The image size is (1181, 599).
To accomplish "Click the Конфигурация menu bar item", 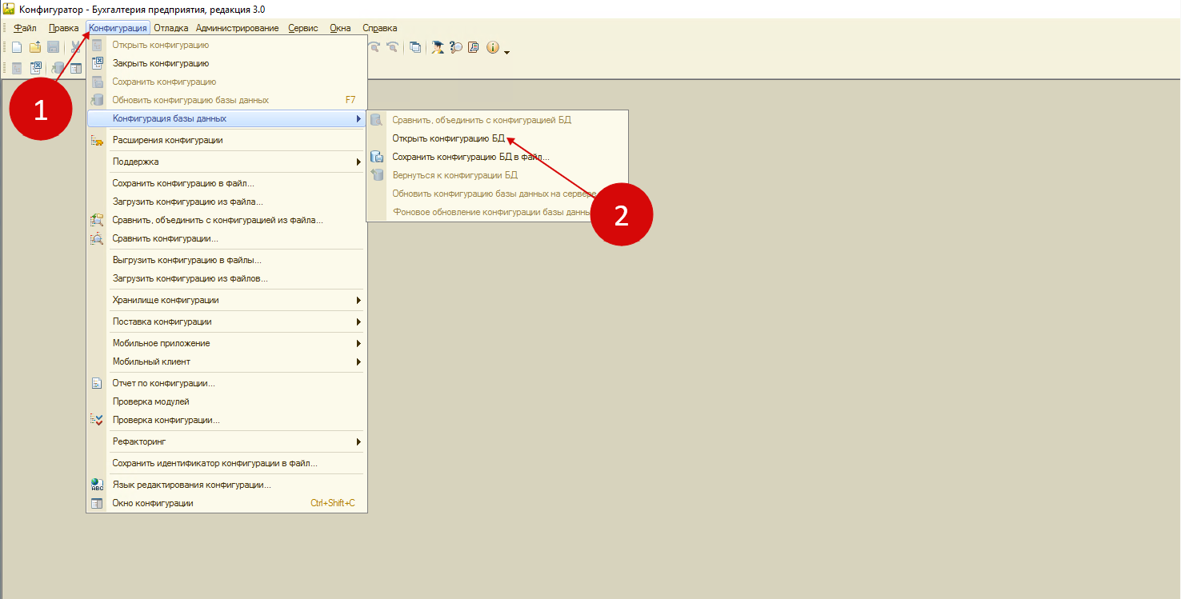I will pyautogui.click(x=118, y=28).
